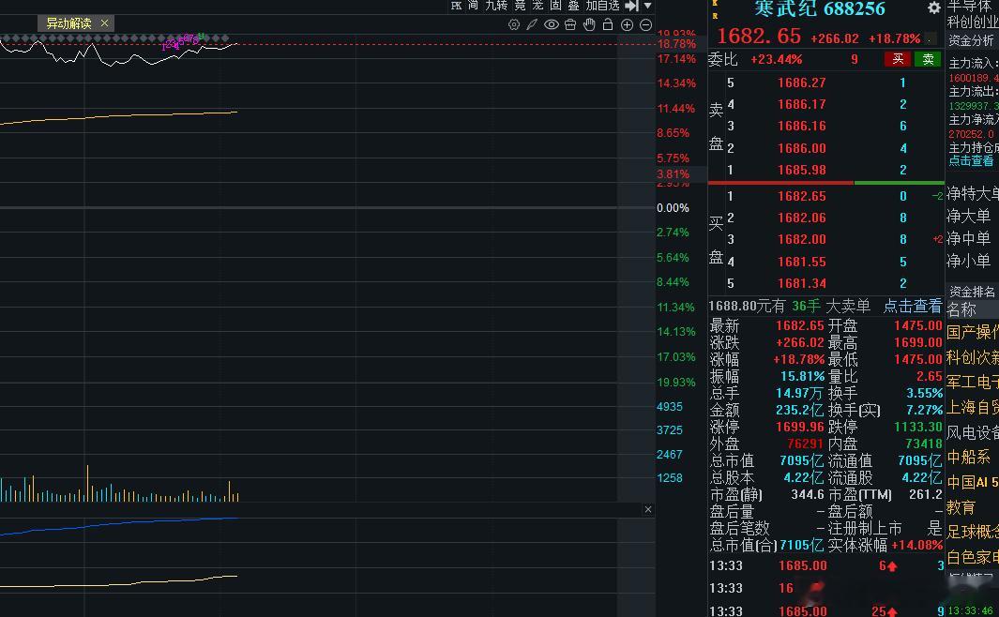Switch to 简 simple view
This screenshot has height=617, width=999.
(x=473, y=6)
